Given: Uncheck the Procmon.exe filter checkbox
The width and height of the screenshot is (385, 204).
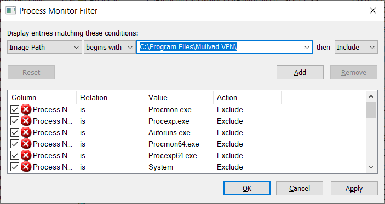Looking at the screenshot, I should [15, 109].
